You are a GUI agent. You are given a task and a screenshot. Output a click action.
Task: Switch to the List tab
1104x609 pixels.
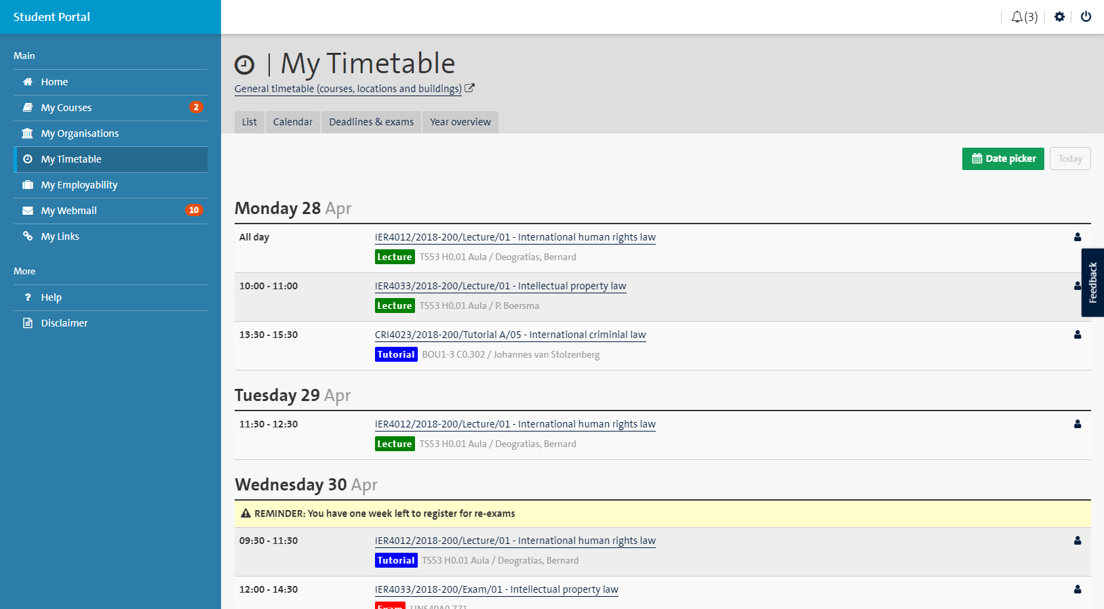[250, 122]
